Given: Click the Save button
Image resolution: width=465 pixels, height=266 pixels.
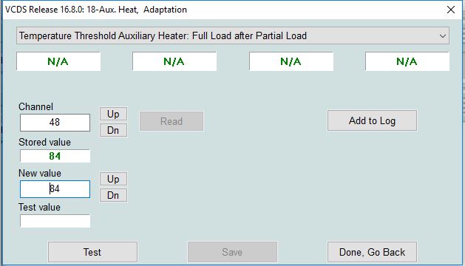Looking at the screenshot, I should tap(232, 252).
